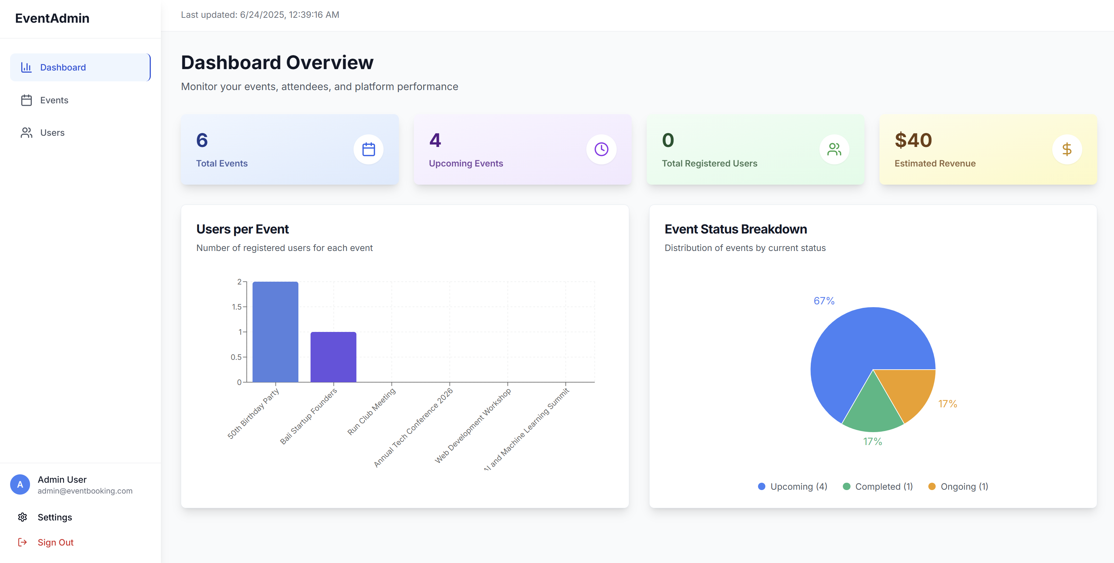This screenshot has width=1114, height=563.
Task: Toggle the Upcoming (4) legend entry
Action: 792,486
